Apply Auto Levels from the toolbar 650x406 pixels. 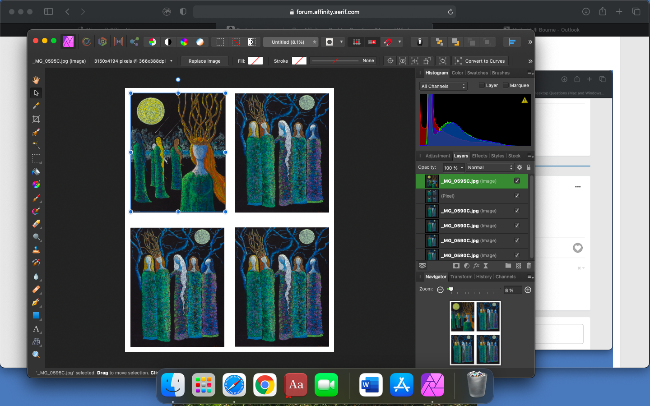click(153, 42)
